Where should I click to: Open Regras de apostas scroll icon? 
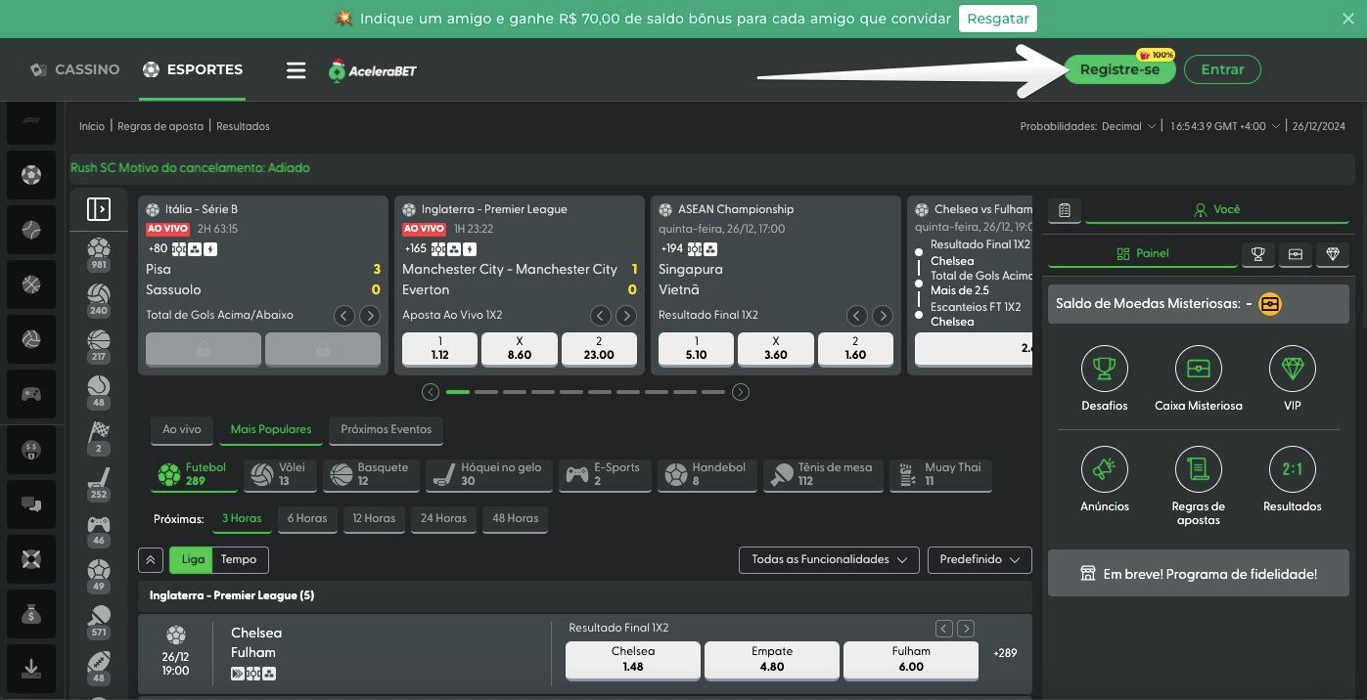click(1199, 469)
